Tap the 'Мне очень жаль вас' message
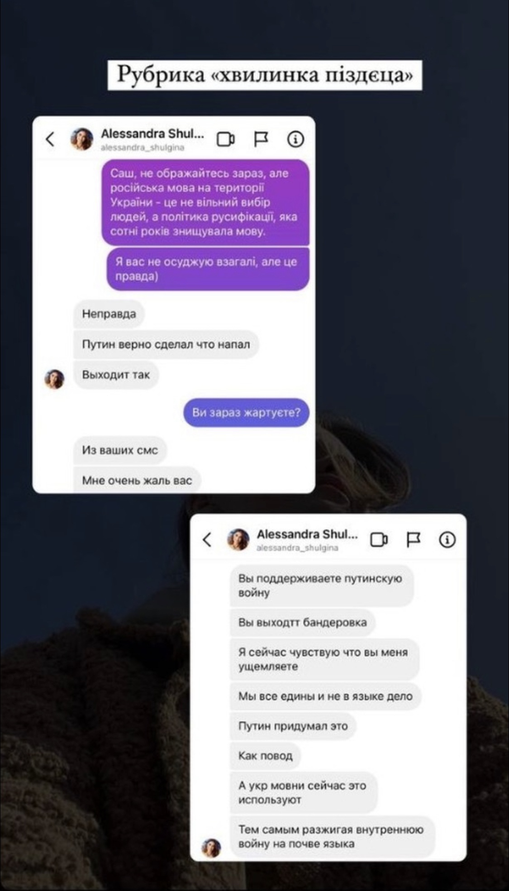The width and height of the screenshot is (509, 891). [137, 480]
